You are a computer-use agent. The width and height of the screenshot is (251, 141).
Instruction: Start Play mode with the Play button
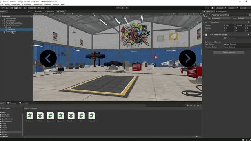pyautogui.click(x=118, y=8)
